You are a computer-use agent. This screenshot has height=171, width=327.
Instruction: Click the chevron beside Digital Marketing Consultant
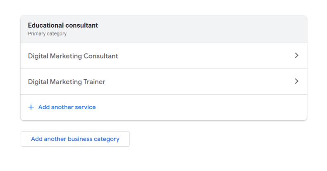click(296, 56)
